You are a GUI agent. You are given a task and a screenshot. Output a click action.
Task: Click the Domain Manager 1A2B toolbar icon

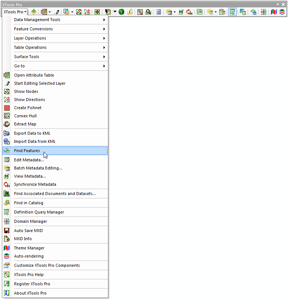pos(264,12)
